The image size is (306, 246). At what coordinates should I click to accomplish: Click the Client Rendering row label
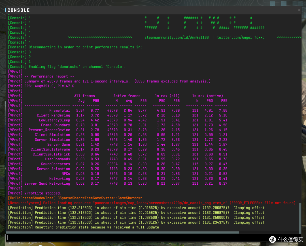(54, 115)
